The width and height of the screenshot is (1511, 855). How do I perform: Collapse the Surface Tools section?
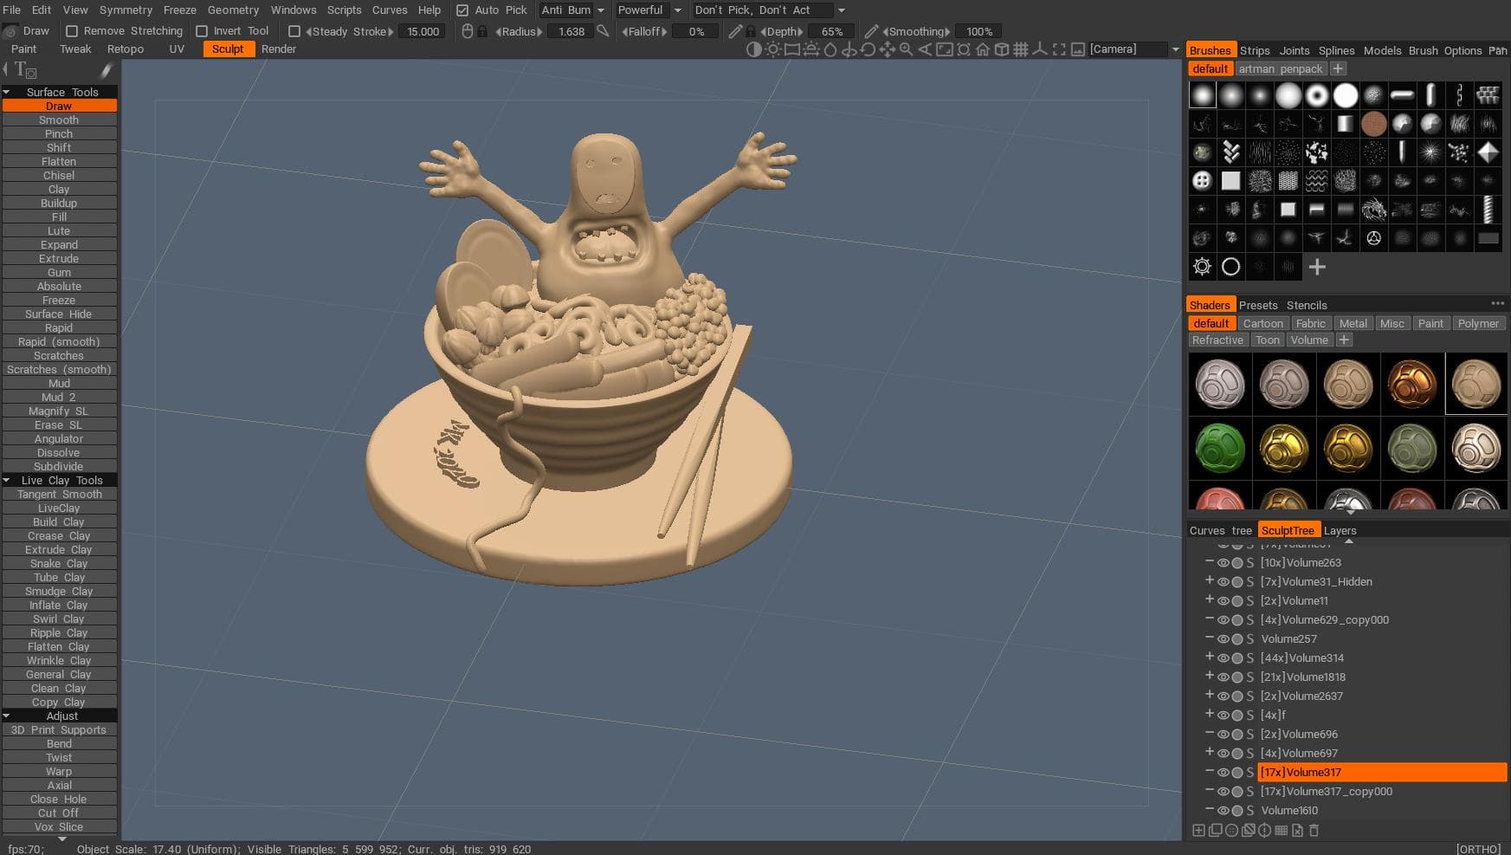7,92
